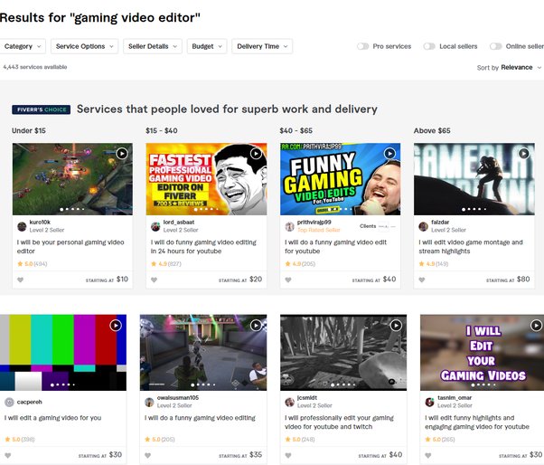
Task: Open the 'I Will Edit Your Gaming Videos' thumbnail
Action: (x=482, y=353)
